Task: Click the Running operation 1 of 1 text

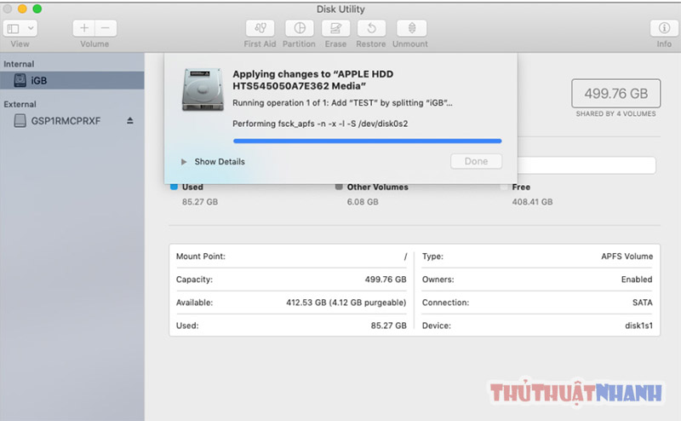Action: 342,102
